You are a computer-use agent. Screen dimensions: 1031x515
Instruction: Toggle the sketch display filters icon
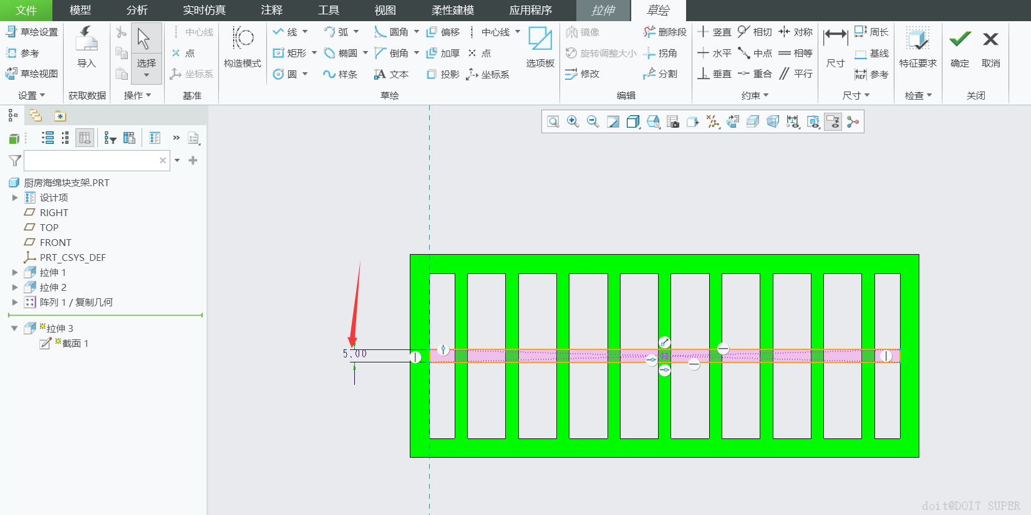(x=833, y=121)
